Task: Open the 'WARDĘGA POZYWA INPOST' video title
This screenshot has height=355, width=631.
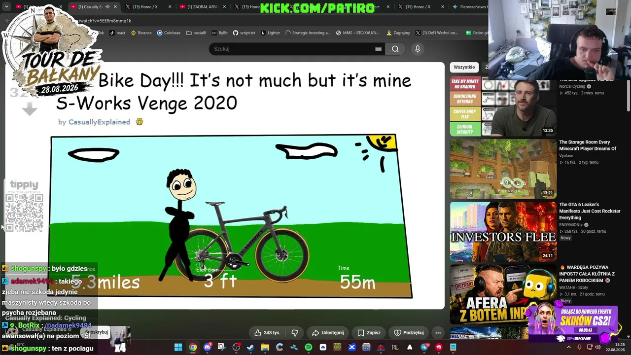Action: (587, 274)
